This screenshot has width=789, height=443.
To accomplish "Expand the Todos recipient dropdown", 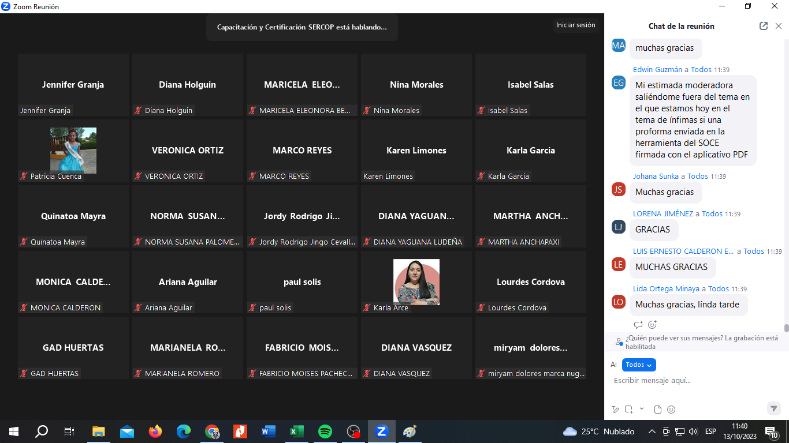I will pos(639,365).
